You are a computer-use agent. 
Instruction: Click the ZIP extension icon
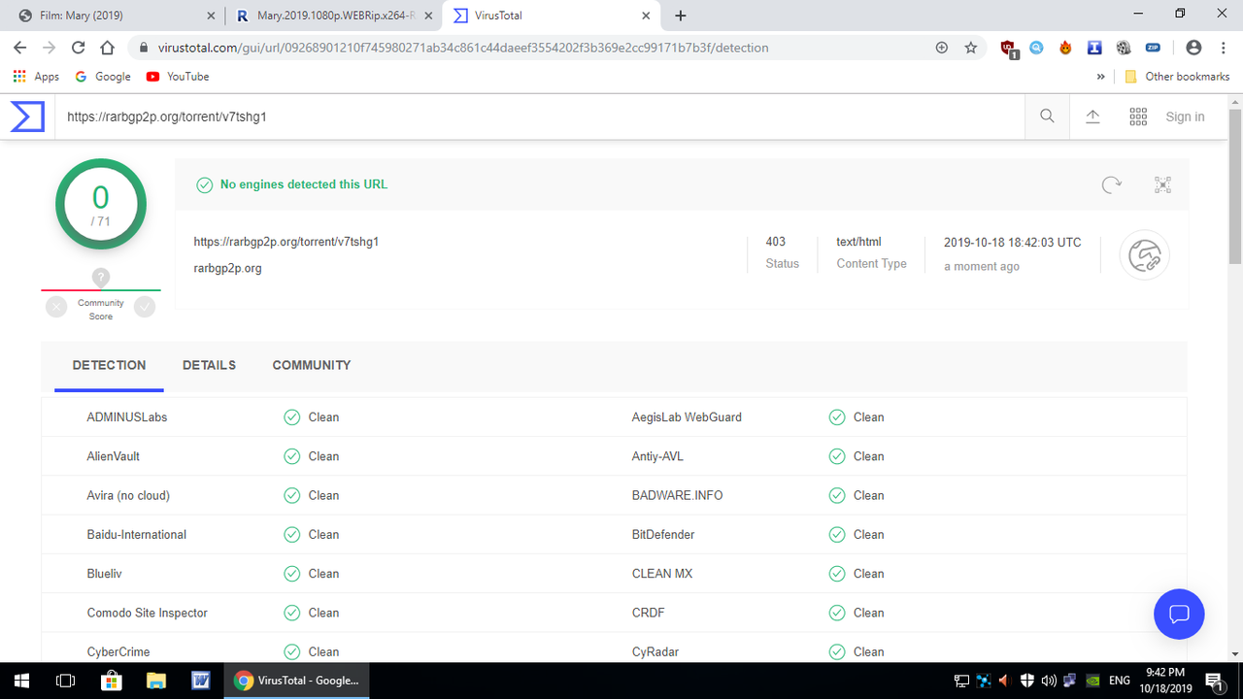pyautogui.click(x=1153, y=48)
